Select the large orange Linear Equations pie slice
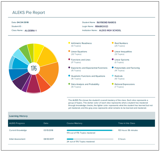 point(49,73)
